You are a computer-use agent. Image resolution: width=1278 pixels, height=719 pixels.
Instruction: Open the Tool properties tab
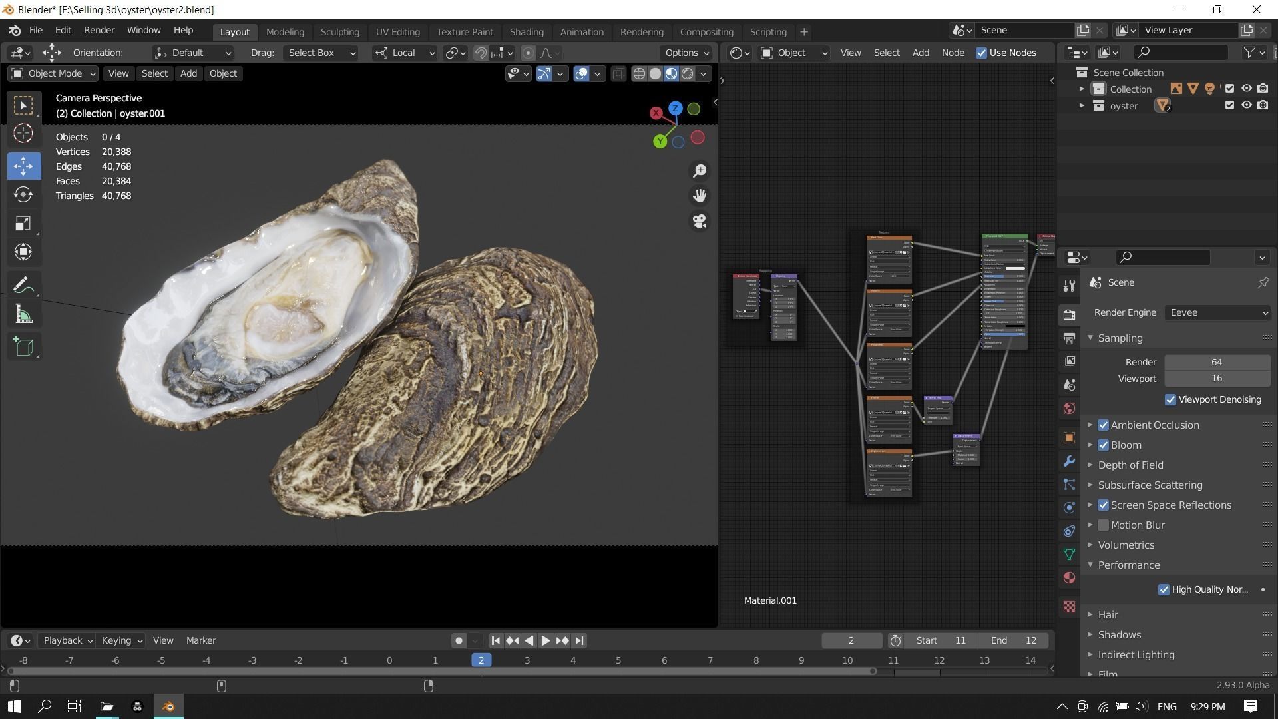click(1069, 286)
